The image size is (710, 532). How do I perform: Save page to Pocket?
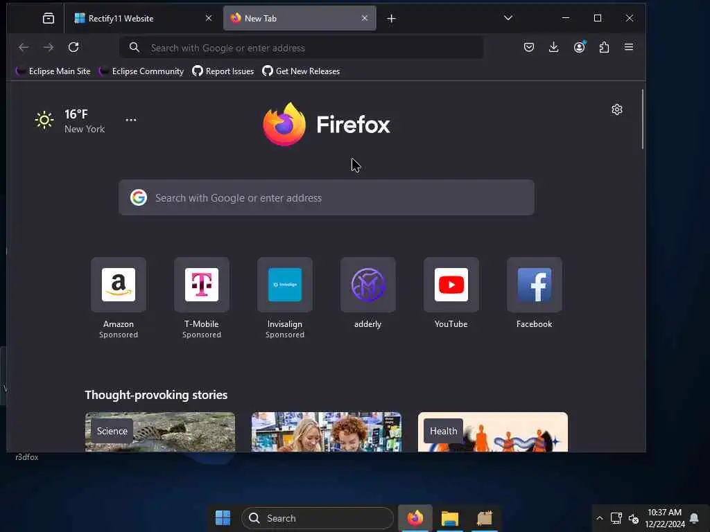tap(529, 47)
